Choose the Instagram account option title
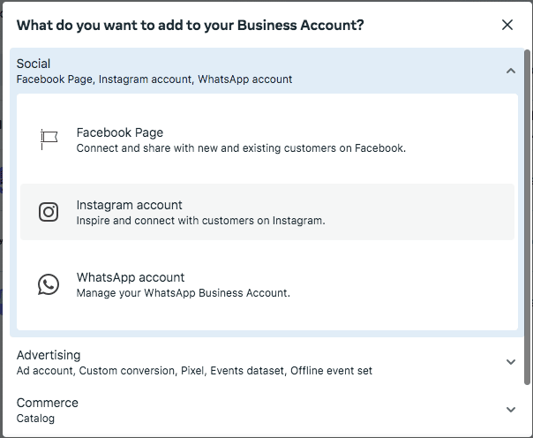This screenshot has height=438, width=533. pos(129,205)
